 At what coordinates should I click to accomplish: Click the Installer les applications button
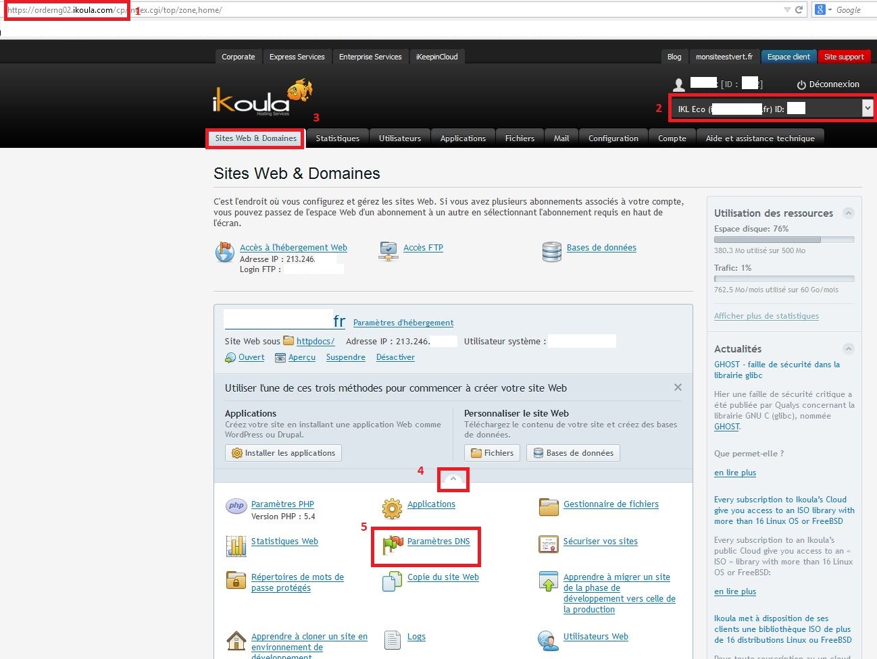click(x=283, y=453)
